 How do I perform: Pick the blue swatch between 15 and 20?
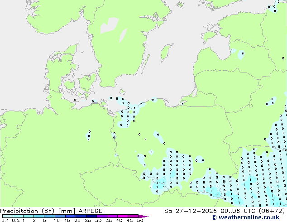[70, 216]
